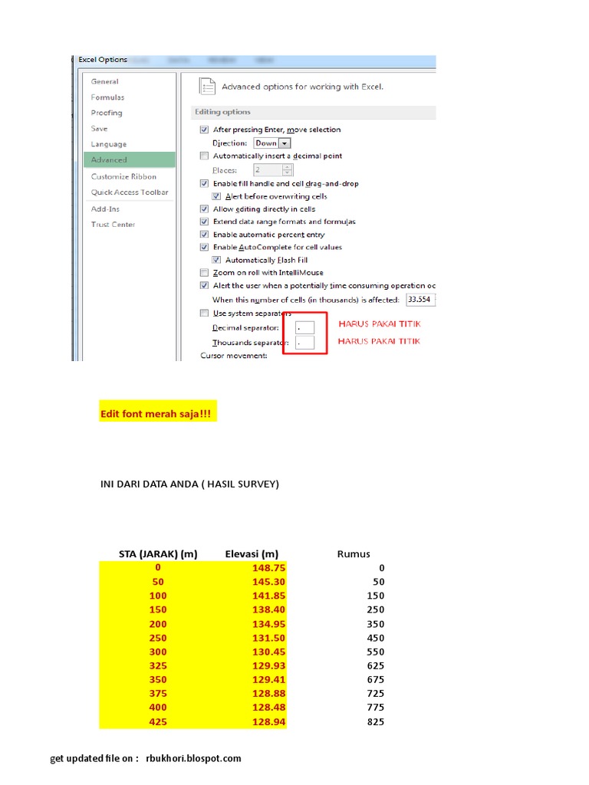Select the Rumus cell with value 625
This screenshot has width=589, height=785.
376,666
